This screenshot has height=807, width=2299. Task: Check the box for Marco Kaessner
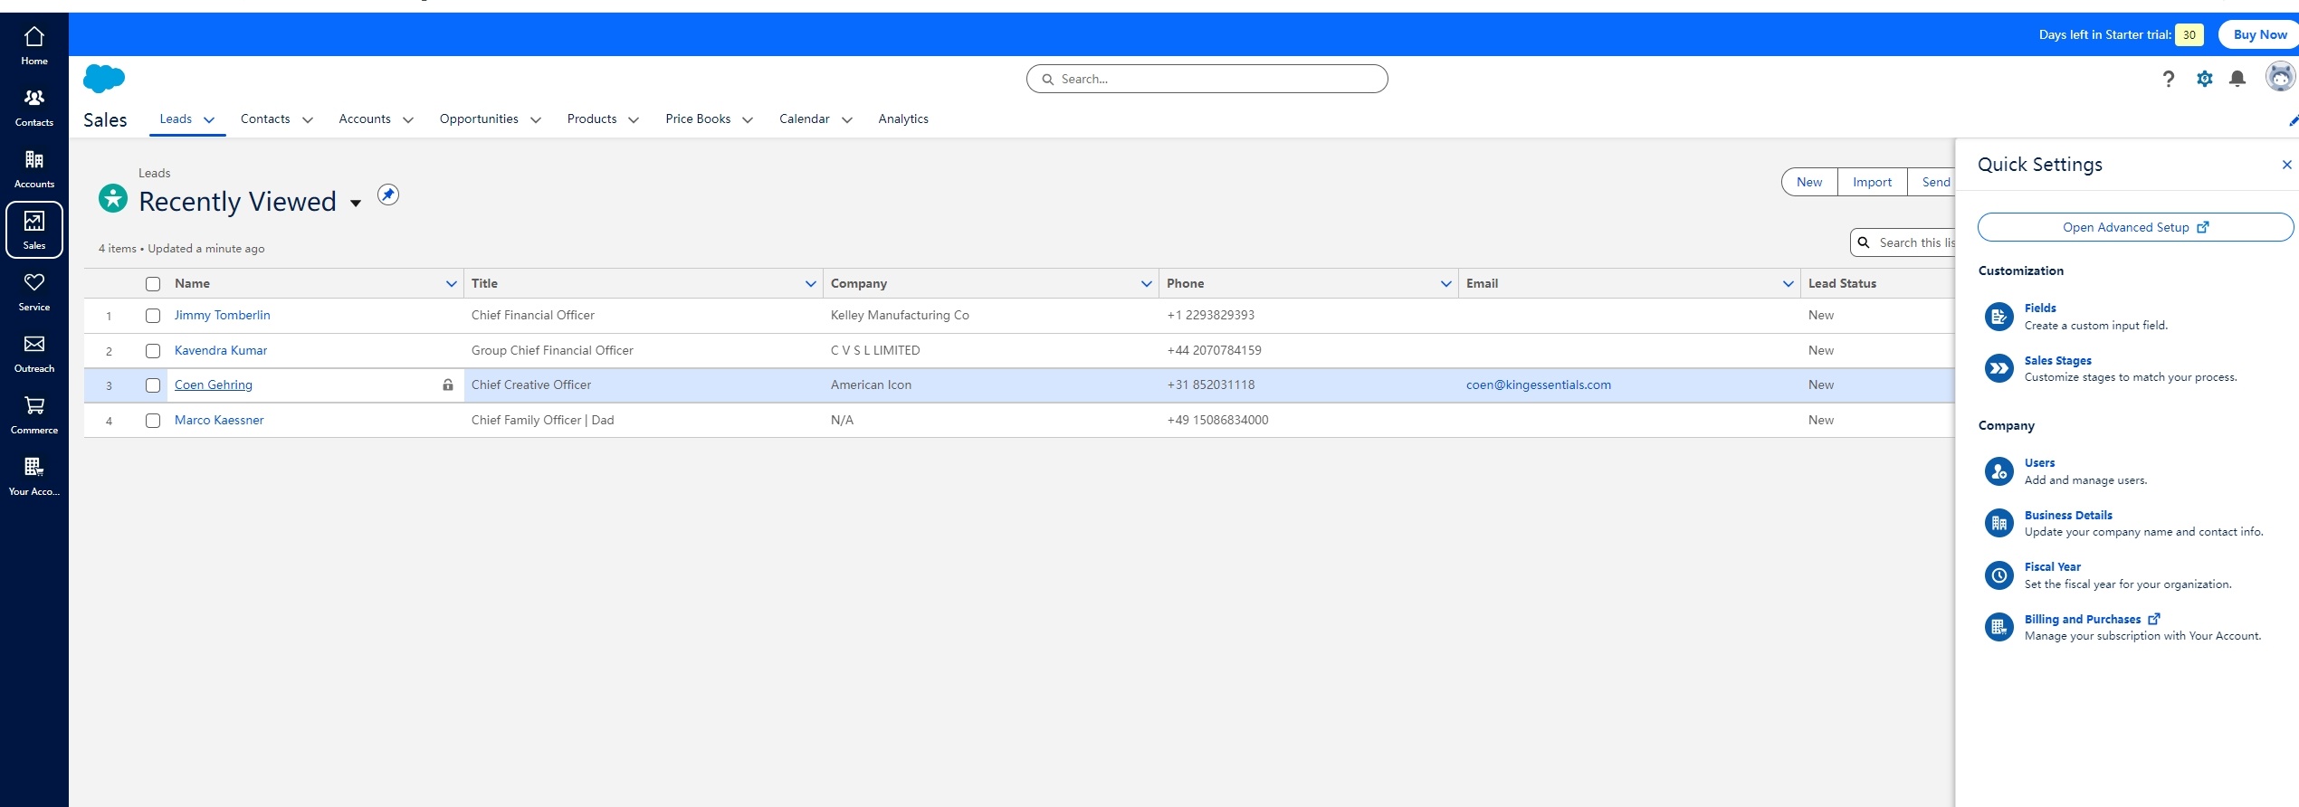pyautogui.click(x=153, y=421)
